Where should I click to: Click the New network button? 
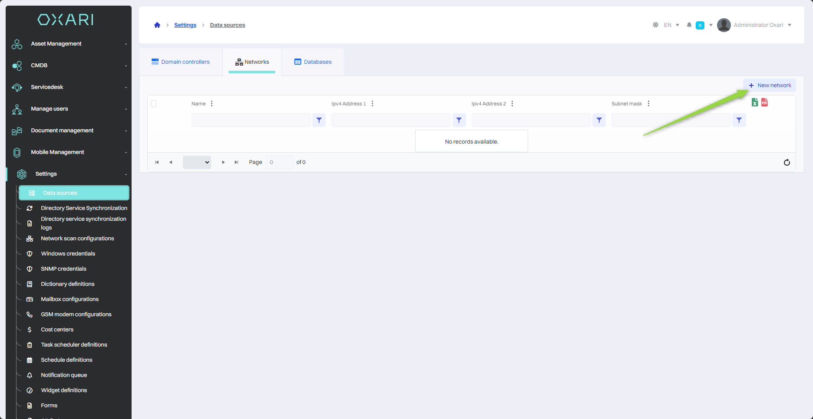[770, 85]
